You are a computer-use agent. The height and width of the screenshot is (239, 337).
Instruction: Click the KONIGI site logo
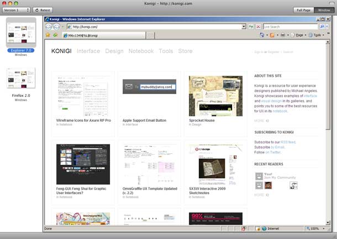pyautogui.click(x=61, y=51)
